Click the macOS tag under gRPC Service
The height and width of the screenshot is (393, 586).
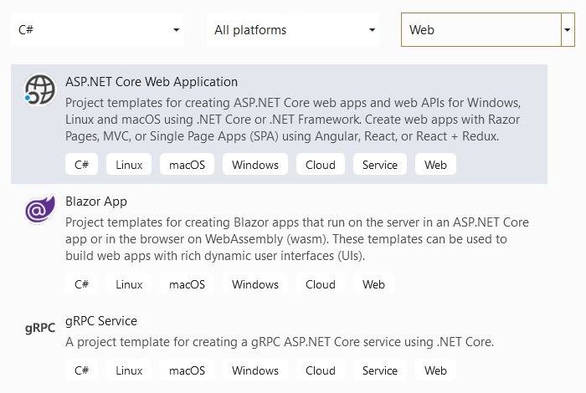pyautogui.click(x=187, y=370)
